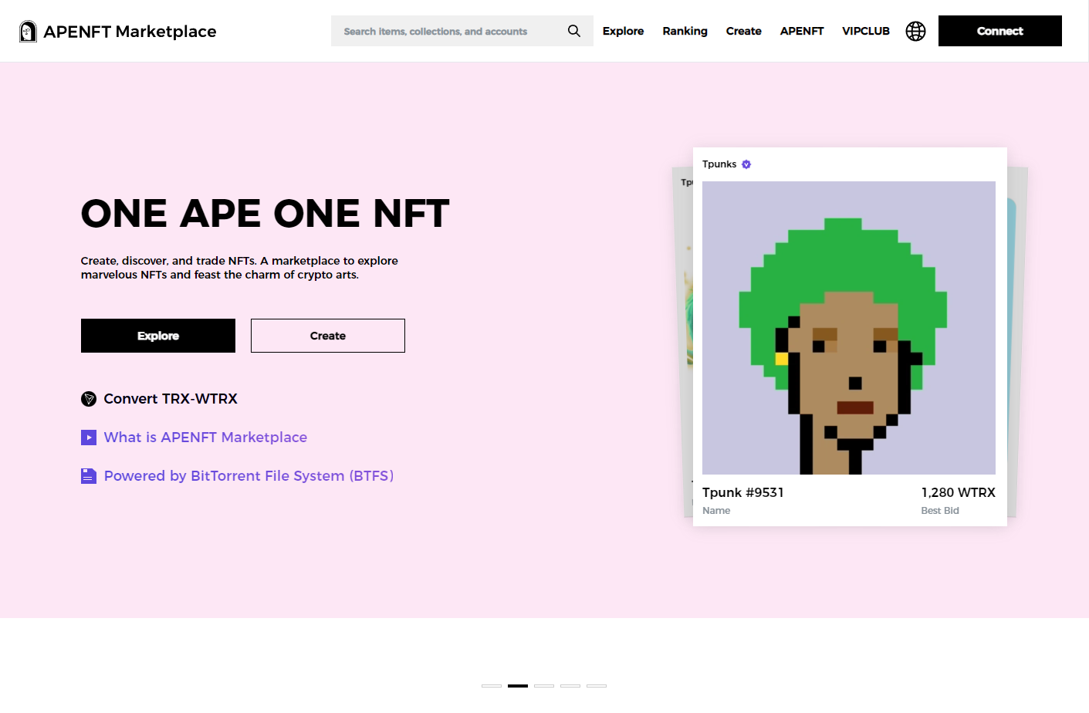
Task: Click the search magnifier icon
Action: pyautogui.click(x=573, y=31)
